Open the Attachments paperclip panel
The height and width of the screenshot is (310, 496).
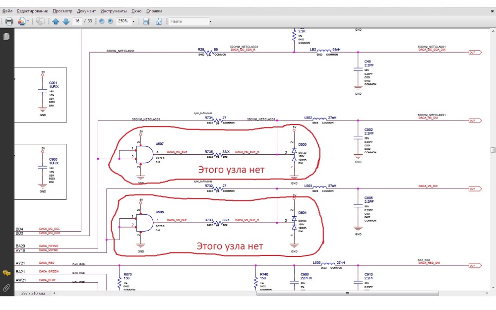click(6, 287)
